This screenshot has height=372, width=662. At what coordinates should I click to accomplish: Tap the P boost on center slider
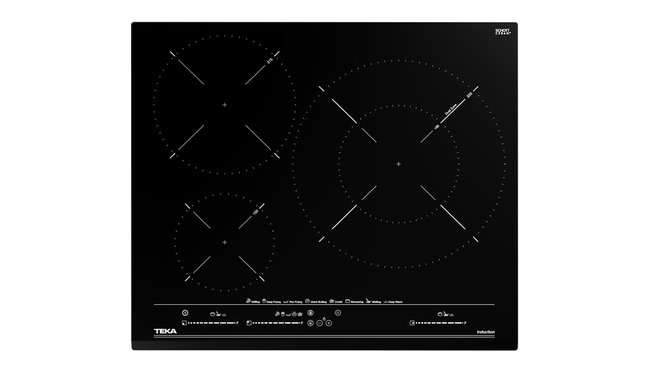302,323
